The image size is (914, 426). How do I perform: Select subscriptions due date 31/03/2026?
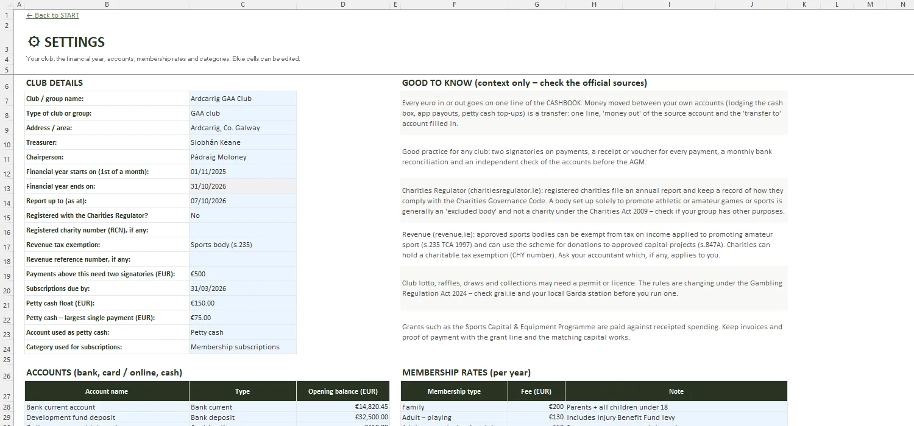[x=243, y=288]
